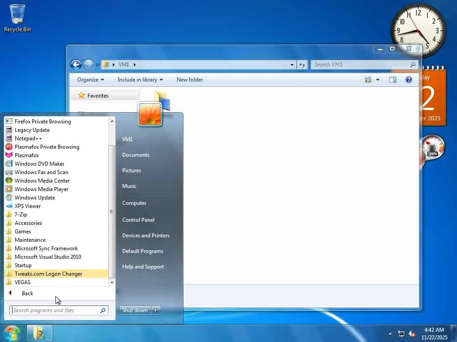This screenshot has height=342, width=457.
Task: Go forward in the Explorer window
Action: pos(89,65)
